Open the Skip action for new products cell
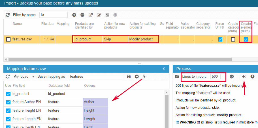Image resolution: width=258 pixels, height=128 pixels. tap(115, 39)
